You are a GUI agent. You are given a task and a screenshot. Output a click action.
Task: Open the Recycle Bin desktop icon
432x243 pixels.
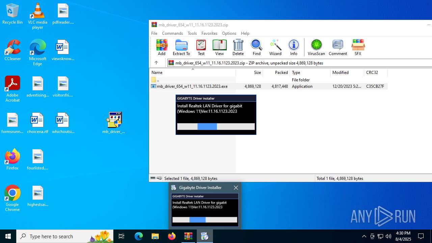[12, 14]
